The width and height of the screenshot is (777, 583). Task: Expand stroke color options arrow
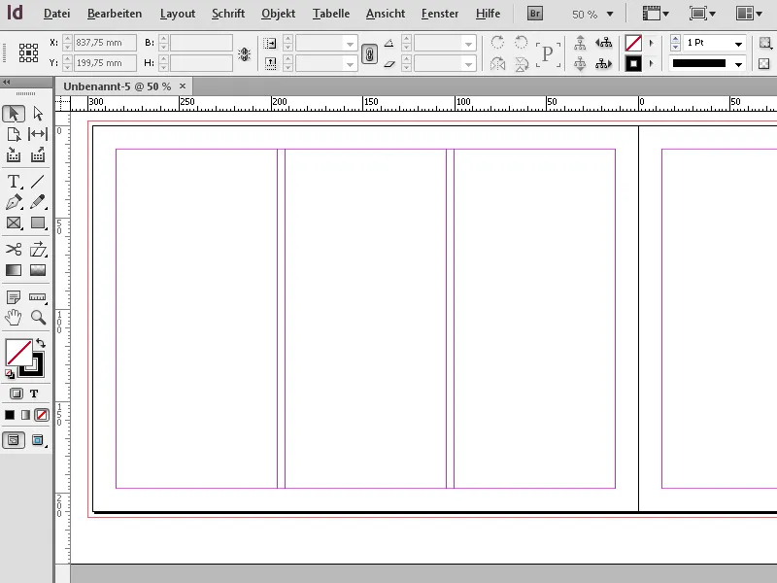651,63
